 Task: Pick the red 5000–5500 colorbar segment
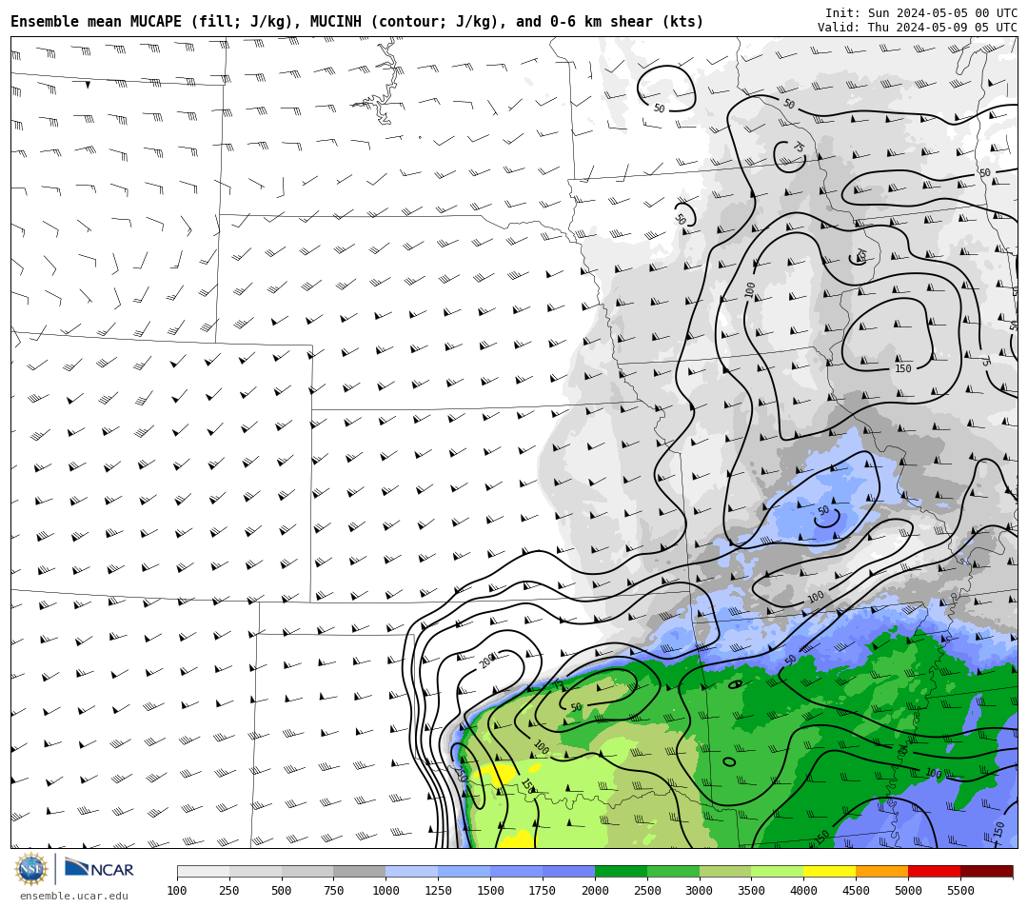(935, 871)
